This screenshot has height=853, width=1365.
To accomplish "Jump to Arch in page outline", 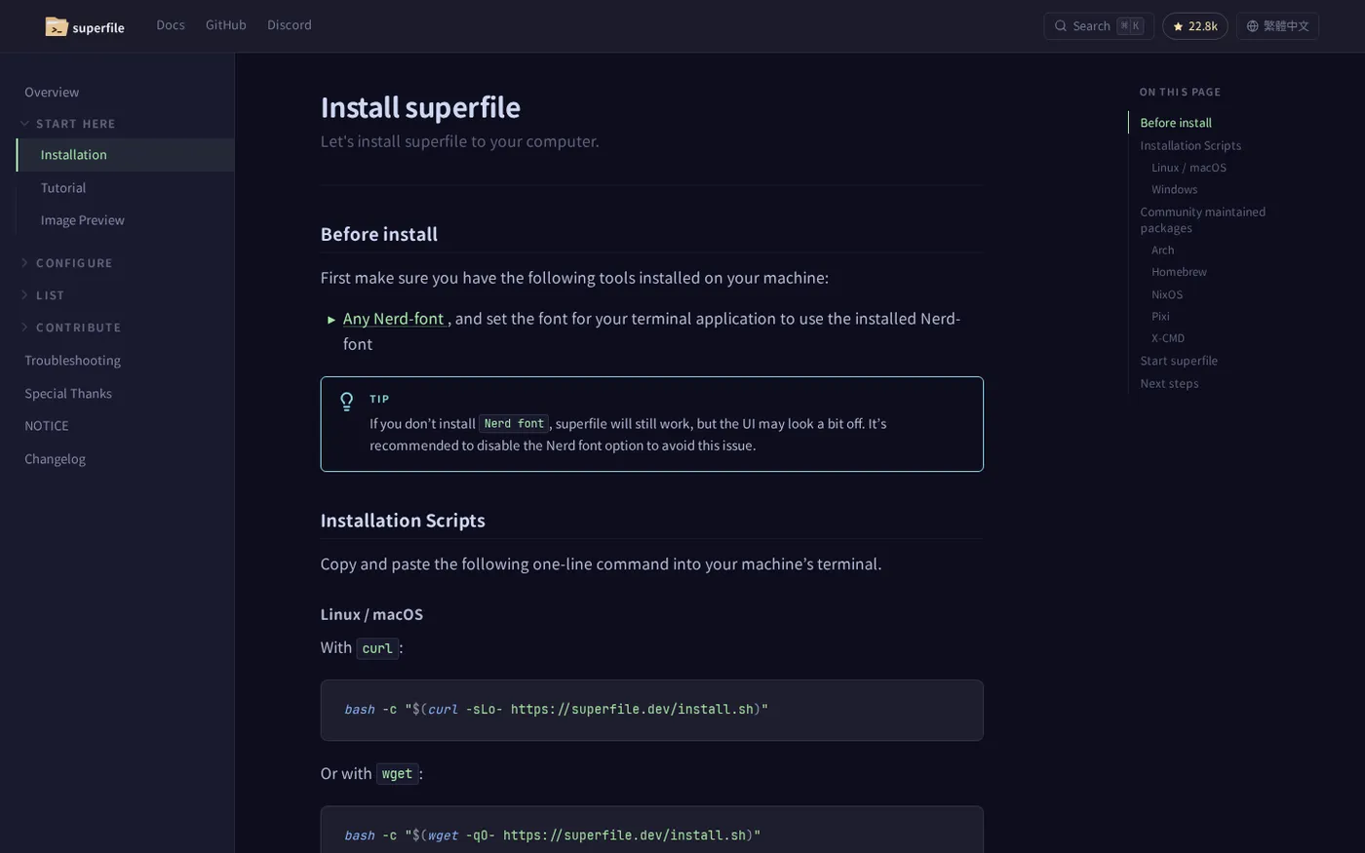I will point(1162,250).
